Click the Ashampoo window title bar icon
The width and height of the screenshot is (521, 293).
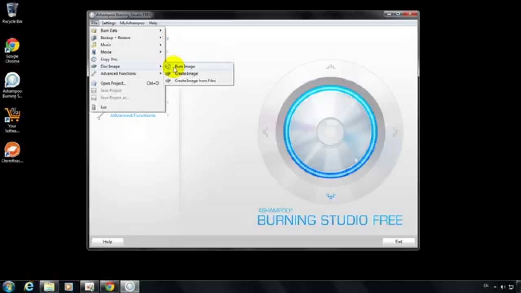[92, 15]
